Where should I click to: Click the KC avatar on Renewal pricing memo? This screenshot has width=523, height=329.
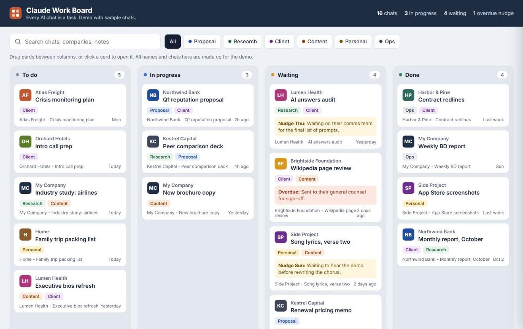(281, 306)
